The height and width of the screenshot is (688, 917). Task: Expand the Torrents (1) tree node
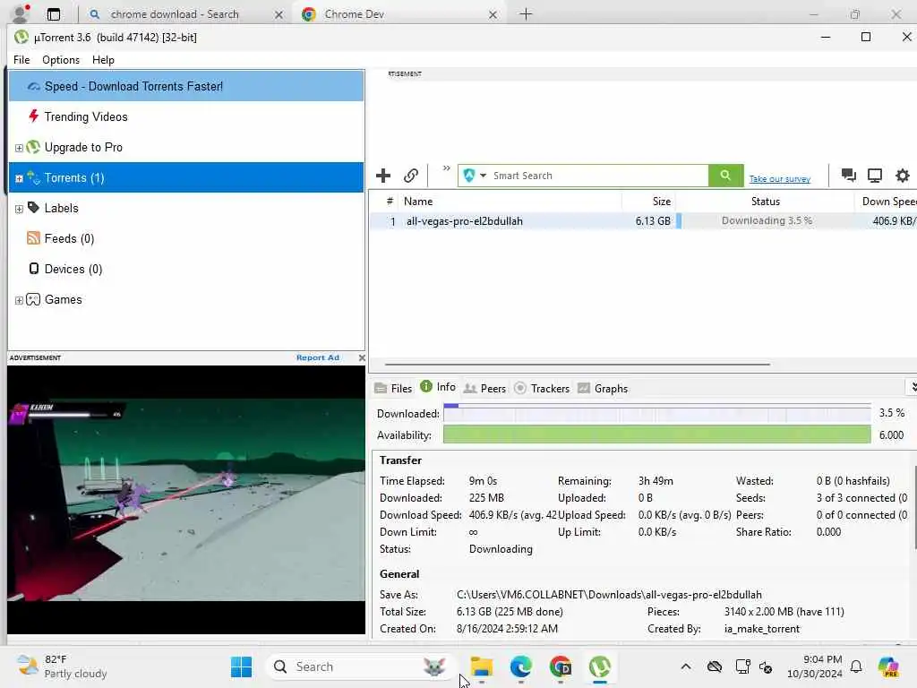point(19,178)
